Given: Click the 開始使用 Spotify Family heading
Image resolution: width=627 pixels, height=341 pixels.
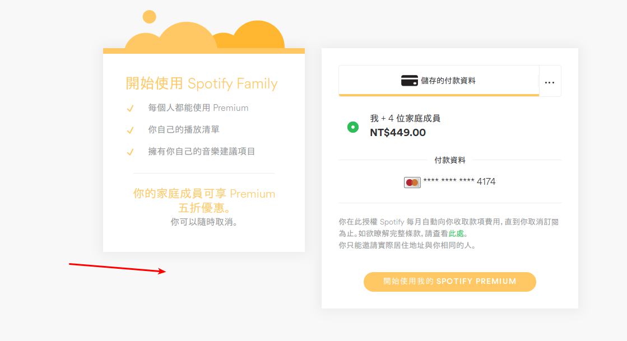Looking at the screenshot, I should (x=202, y=84).
